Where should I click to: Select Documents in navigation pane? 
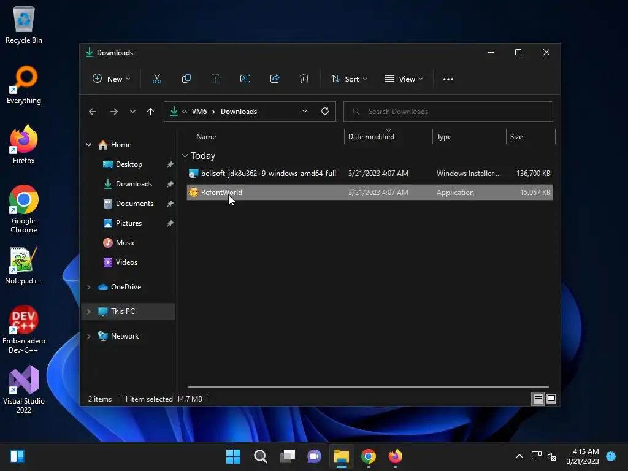pos(134,204)
